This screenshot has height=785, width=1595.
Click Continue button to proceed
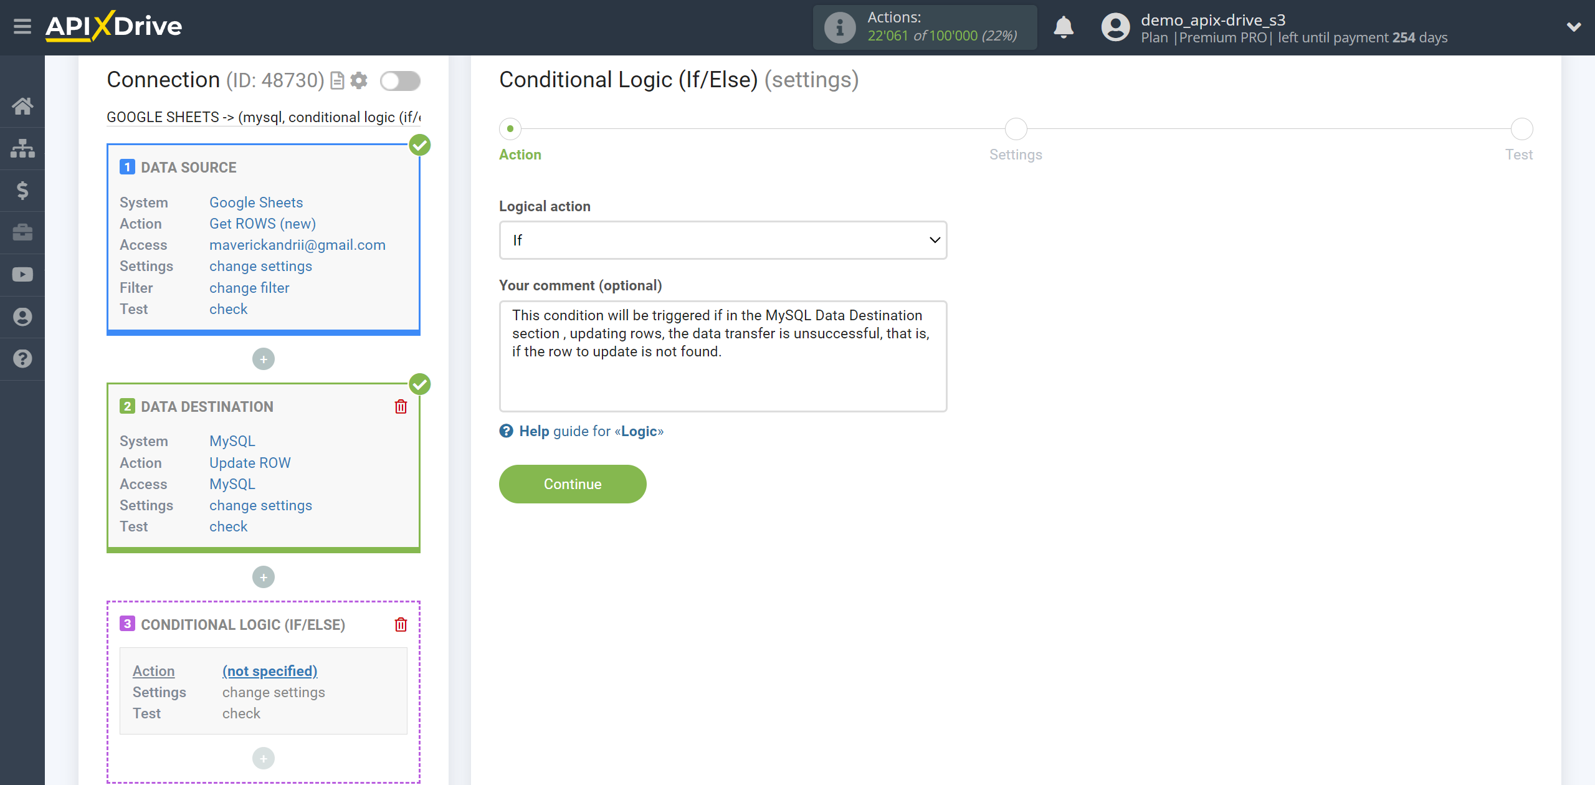(x=572, y=484)
